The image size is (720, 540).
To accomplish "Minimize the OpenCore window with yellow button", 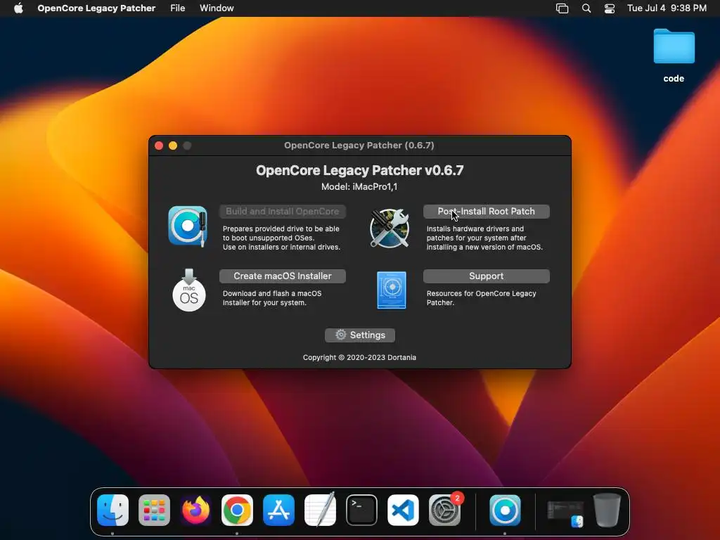I will [x=173, y=146].
